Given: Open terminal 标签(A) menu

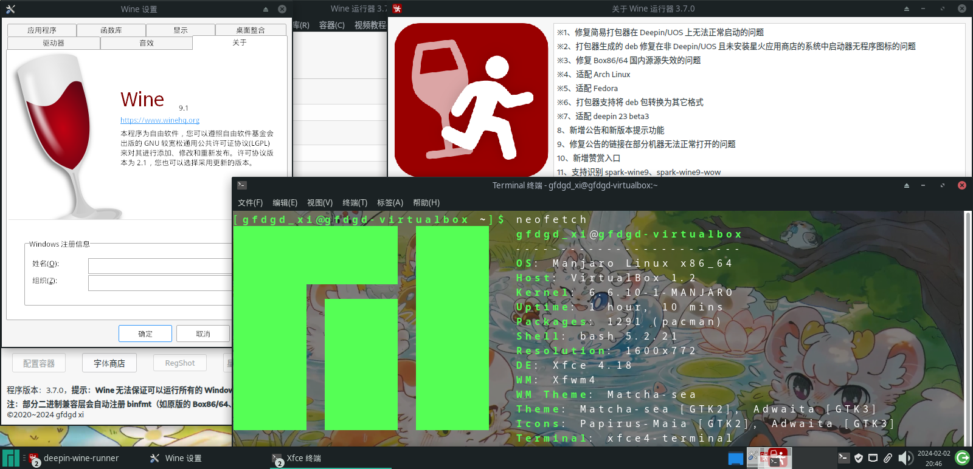Looking at the screenshot, I should tap(390, 202).
